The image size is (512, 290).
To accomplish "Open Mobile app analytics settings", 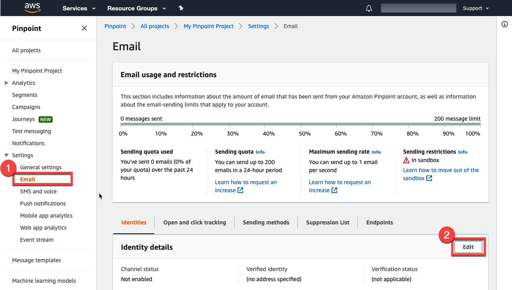I will (46, 216).
